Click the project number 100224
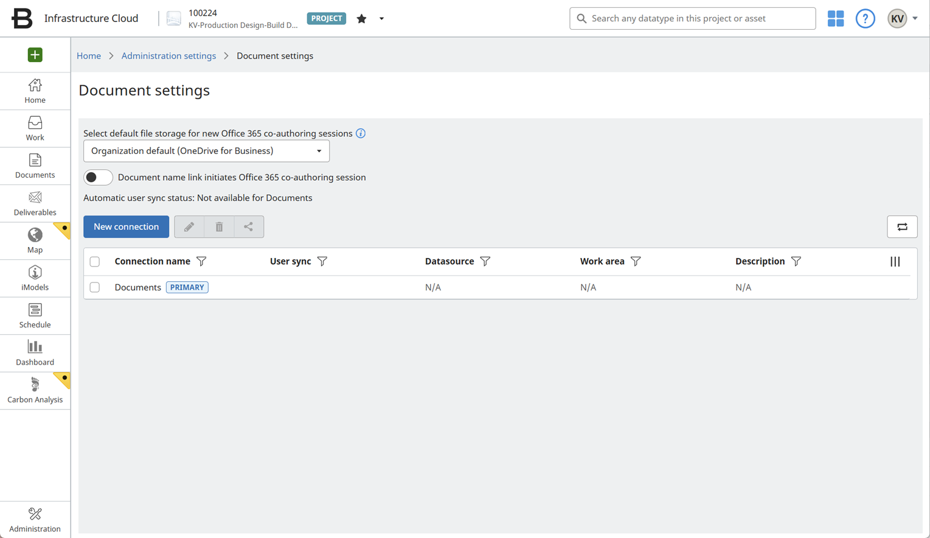The width and height of the screenshot is (930, 538). pyautogui.click(x=203, y=13)
